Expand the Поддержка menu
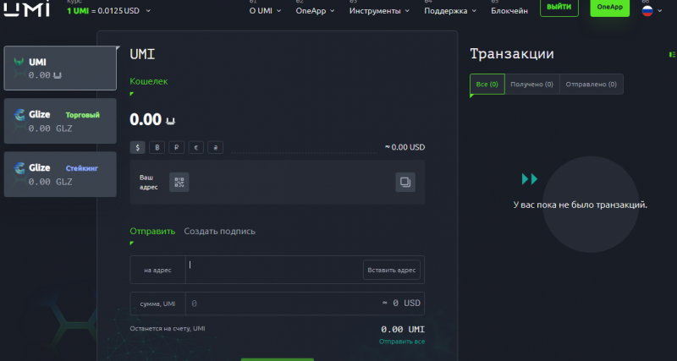The height and width of the screenshot is (361, 677). pos(450,11)
